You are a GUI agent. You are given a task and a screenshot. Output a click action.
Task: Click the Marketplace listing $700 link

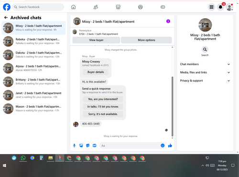click(98, 34)
